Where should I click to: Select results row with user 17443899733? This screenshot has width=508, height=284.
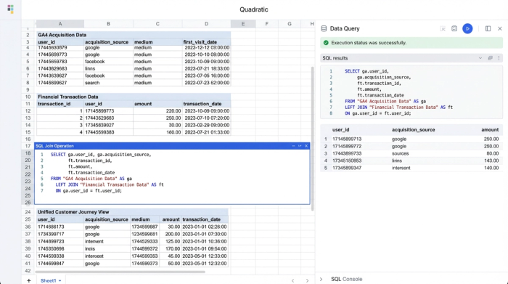411,153
